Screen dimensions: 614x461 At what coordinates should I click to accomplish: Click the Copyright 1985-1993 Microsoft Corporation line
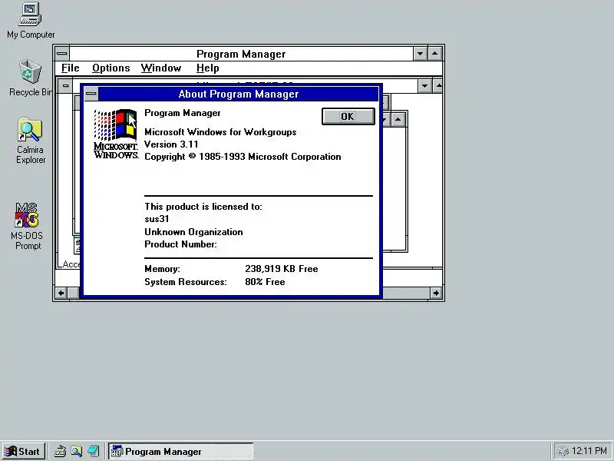tap(243, 157)
